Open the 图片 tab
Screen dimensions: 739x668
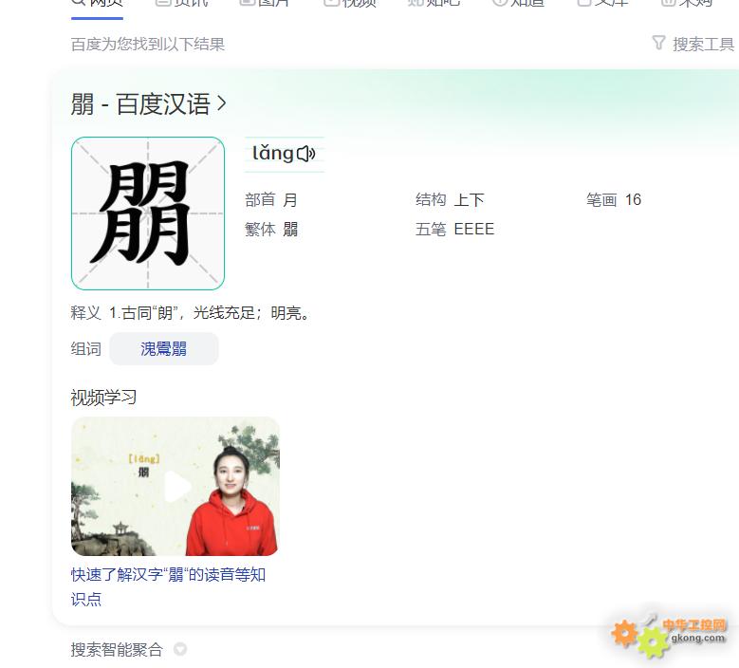(x=265, y=3)
